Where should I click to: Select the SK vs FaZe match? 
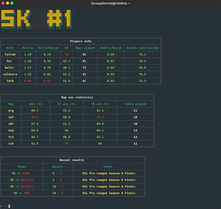click(x=21, y=173)
